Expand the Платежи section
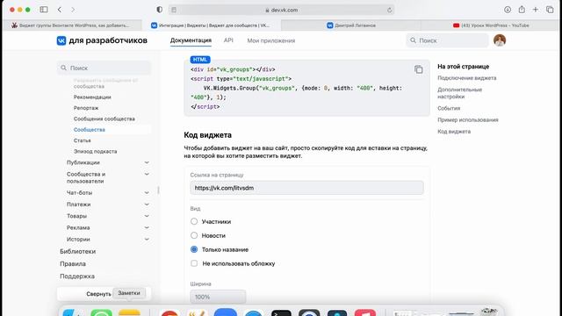Image resolution: width=562 pixels, height=316 pixels. tap(147, 205)
